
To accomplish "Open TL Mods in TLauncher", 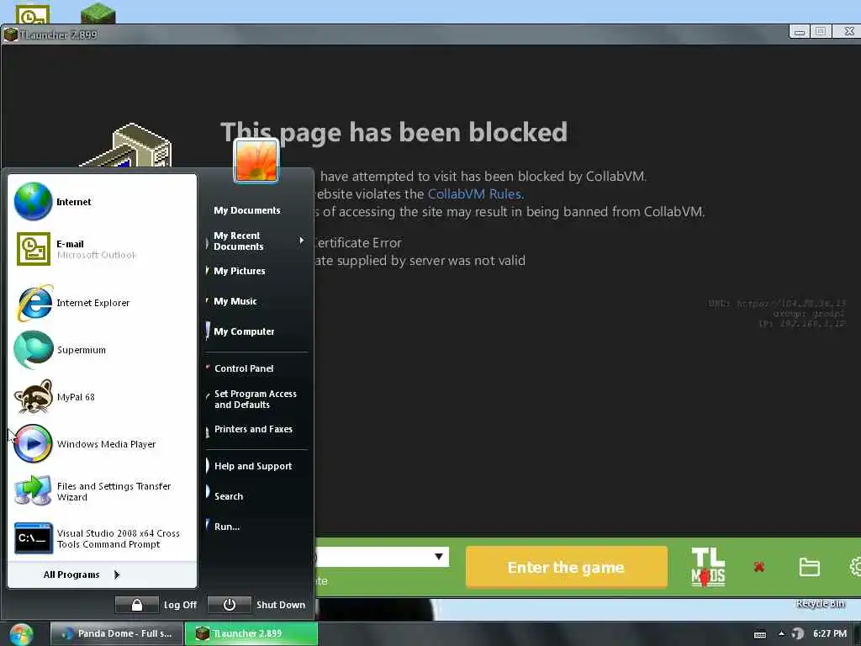I will pos(708,567).
